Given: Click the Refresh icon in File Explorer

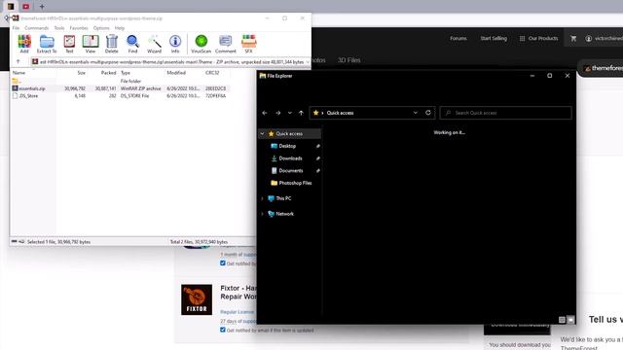Looking at the screenshot, I should [428, 113].
